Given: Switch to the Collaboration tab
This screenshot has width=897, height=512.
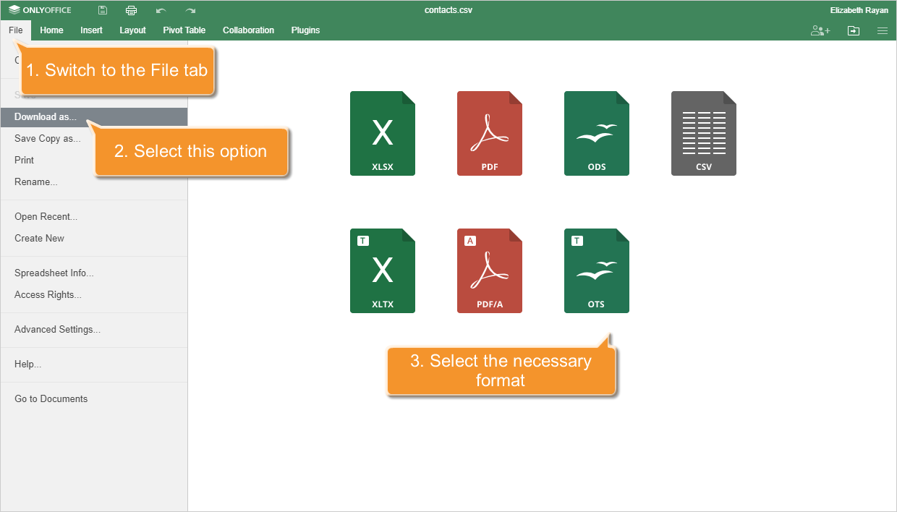Looking at the screenshot, I should (248, 30).
